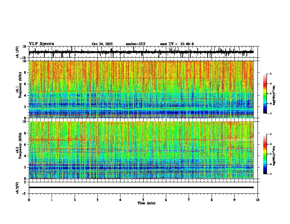Click the "5" minute tick label

click(x=143, y=200)
